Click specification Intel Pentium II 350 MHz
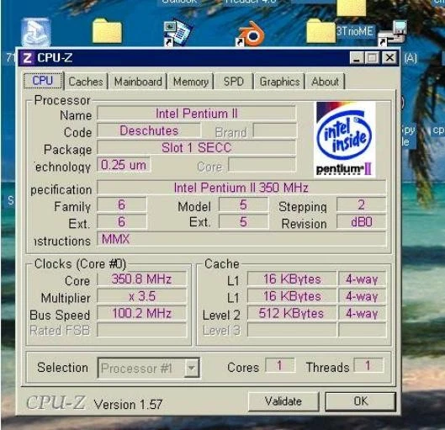 coord(241,188)
